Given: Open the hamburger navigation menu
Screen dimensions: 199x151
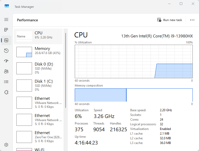Looking at the screenshot, I should pyautogui.click(x=6, y=19).
